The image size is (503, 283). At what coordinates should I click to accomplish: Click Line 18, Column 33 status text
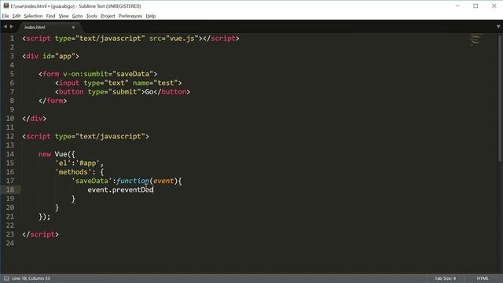(x=31, y=278)
